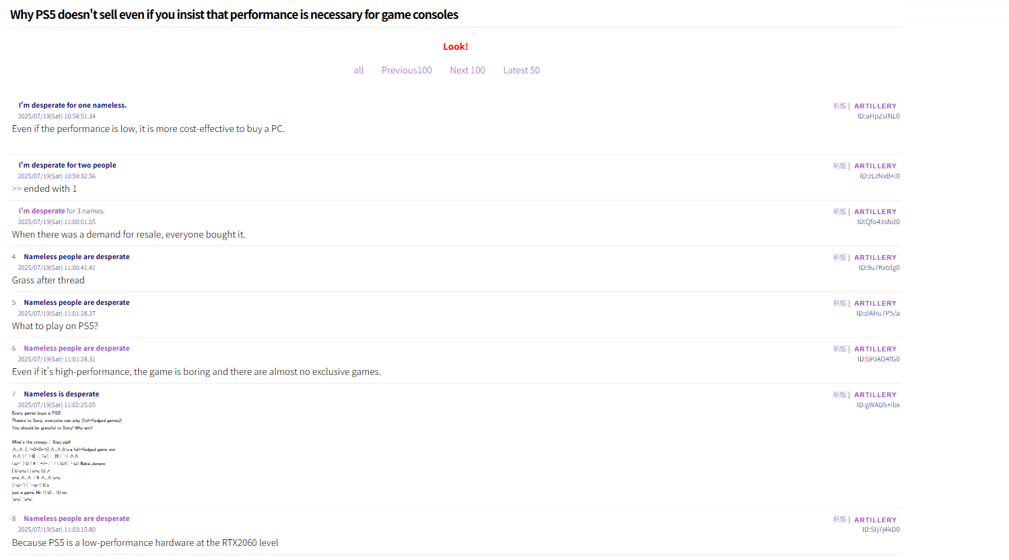The height and width of the screenshot is (560, 1009).
Task: Click post text "more cost-effective to buy a PC"
Action: [219, 129]
